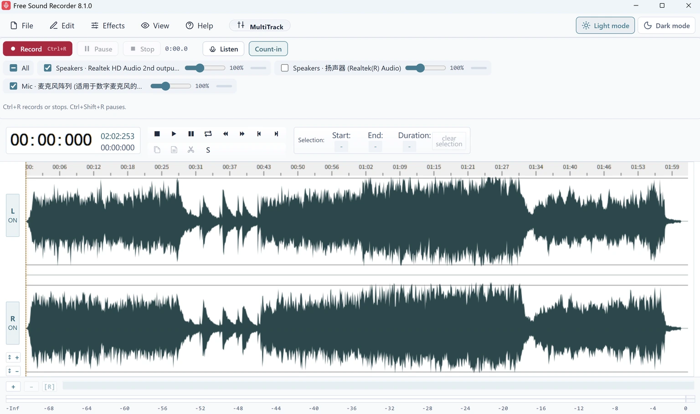Decrease vertical waveform zoom
The height and width of the screenshot is (414, 700).
coord(13,371)
